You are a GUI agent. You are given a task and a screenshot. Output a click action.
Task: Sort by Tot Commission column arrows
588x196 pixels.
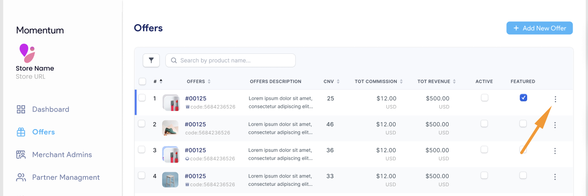coord(401,82)
